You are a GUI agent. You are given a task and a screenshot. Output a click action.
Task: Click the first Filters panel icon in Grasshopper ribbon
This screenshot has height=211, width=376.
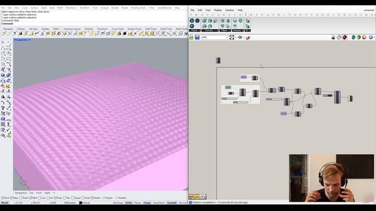(223, 21)
